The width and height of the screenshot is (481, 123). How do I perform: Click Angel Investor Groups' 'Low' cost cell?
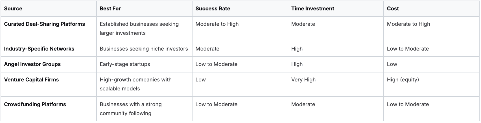[392, 64]
